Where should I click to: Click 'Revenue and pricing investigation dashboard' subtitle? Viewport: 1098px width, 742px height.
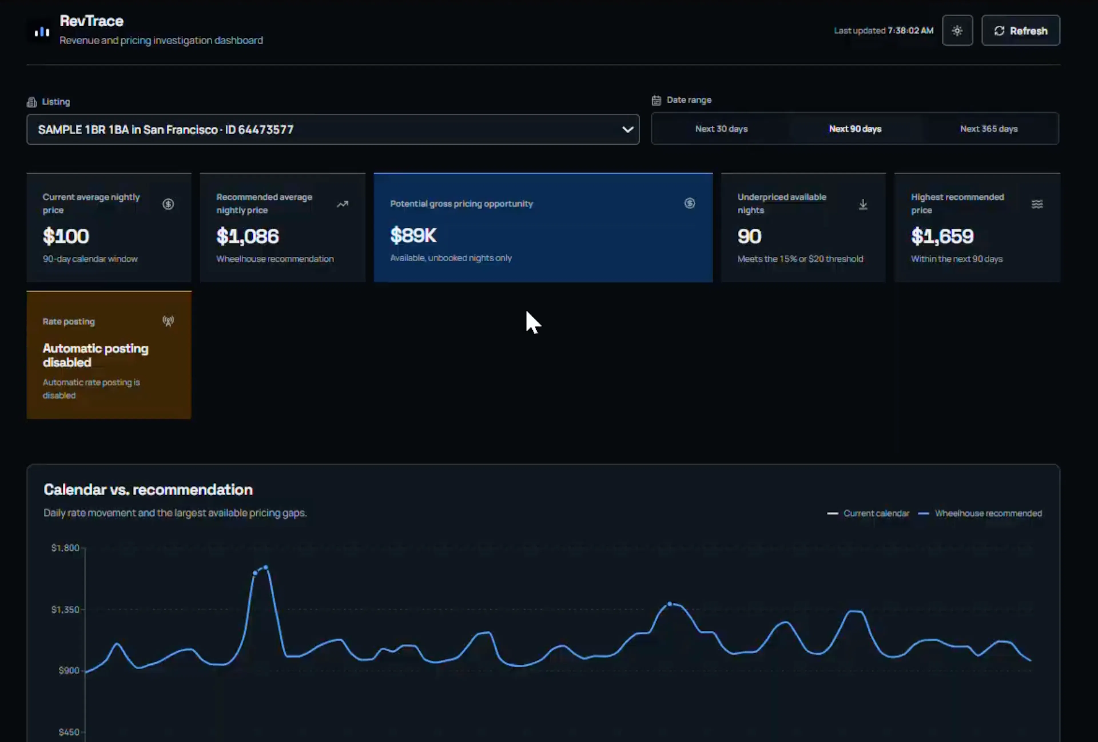click(x=161, y=40)
